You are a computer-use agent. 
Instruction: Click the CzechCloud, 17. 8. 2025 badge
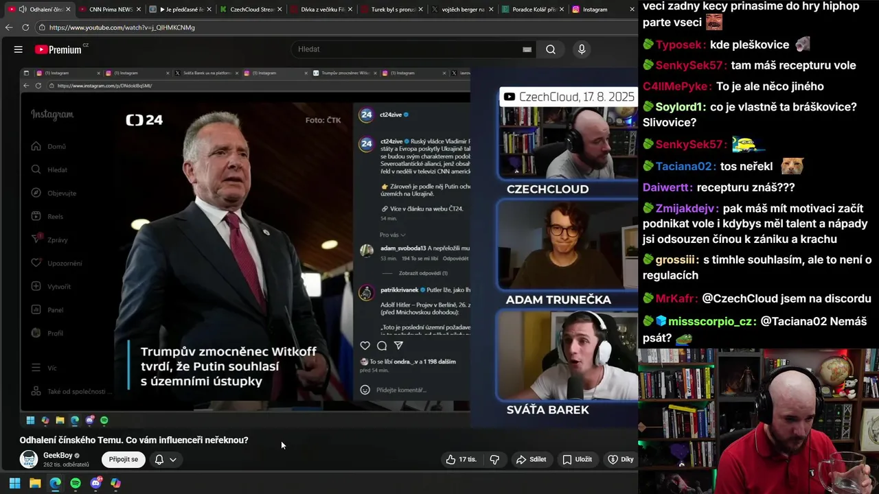(x=569, y=97)
